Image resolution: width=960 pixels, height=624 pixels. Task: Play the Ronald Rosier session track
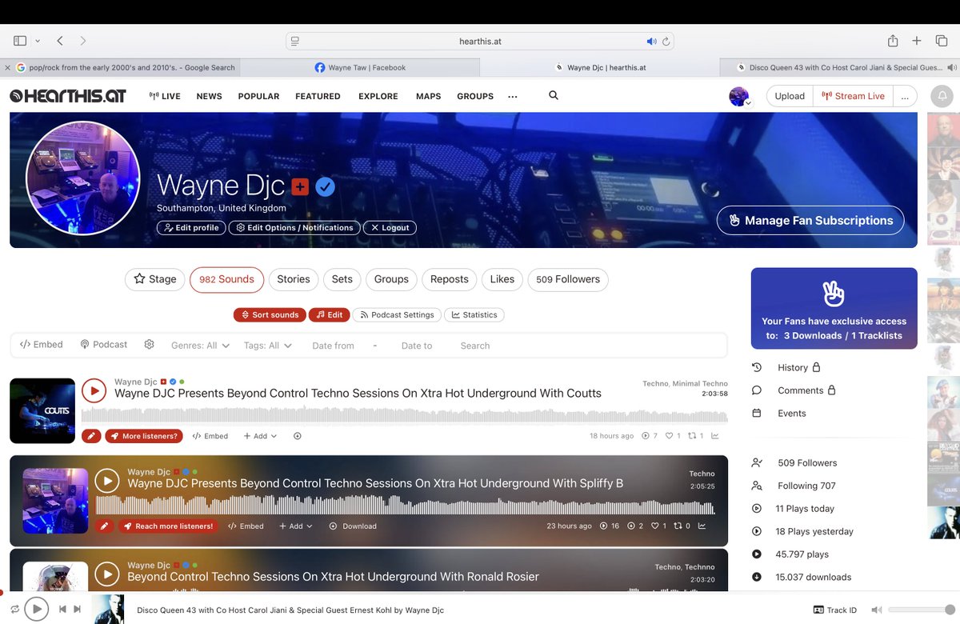(107, 574)
